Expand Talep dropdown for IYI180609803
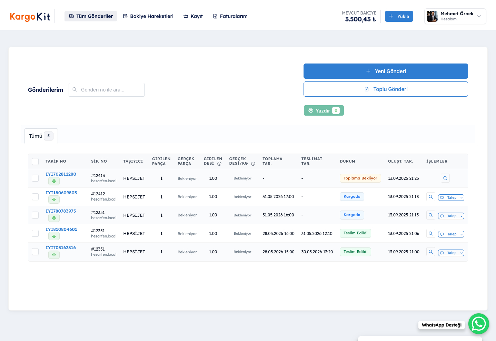Viewport: 496px width, 341px height. [x=451, y=198]
